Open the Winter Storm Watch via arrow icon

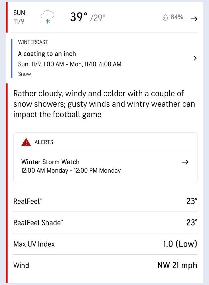click(185, 162)
